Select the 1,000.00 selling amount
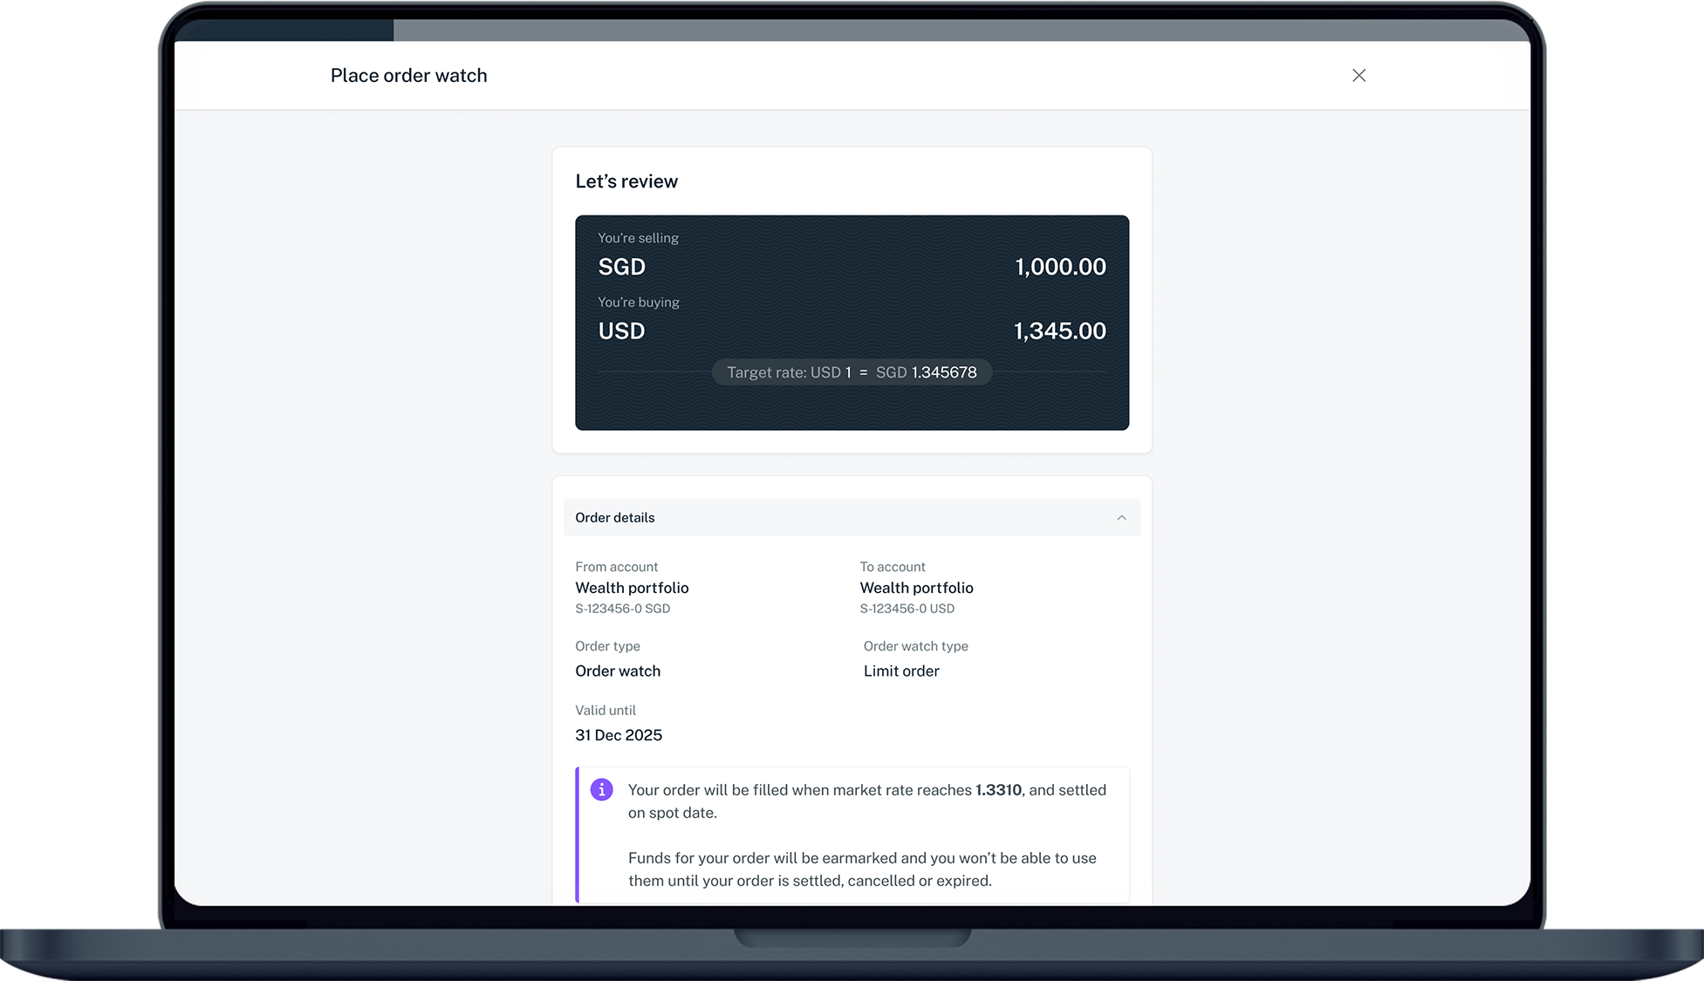This screenshot has width=1704, height=981. point(1060,267)
